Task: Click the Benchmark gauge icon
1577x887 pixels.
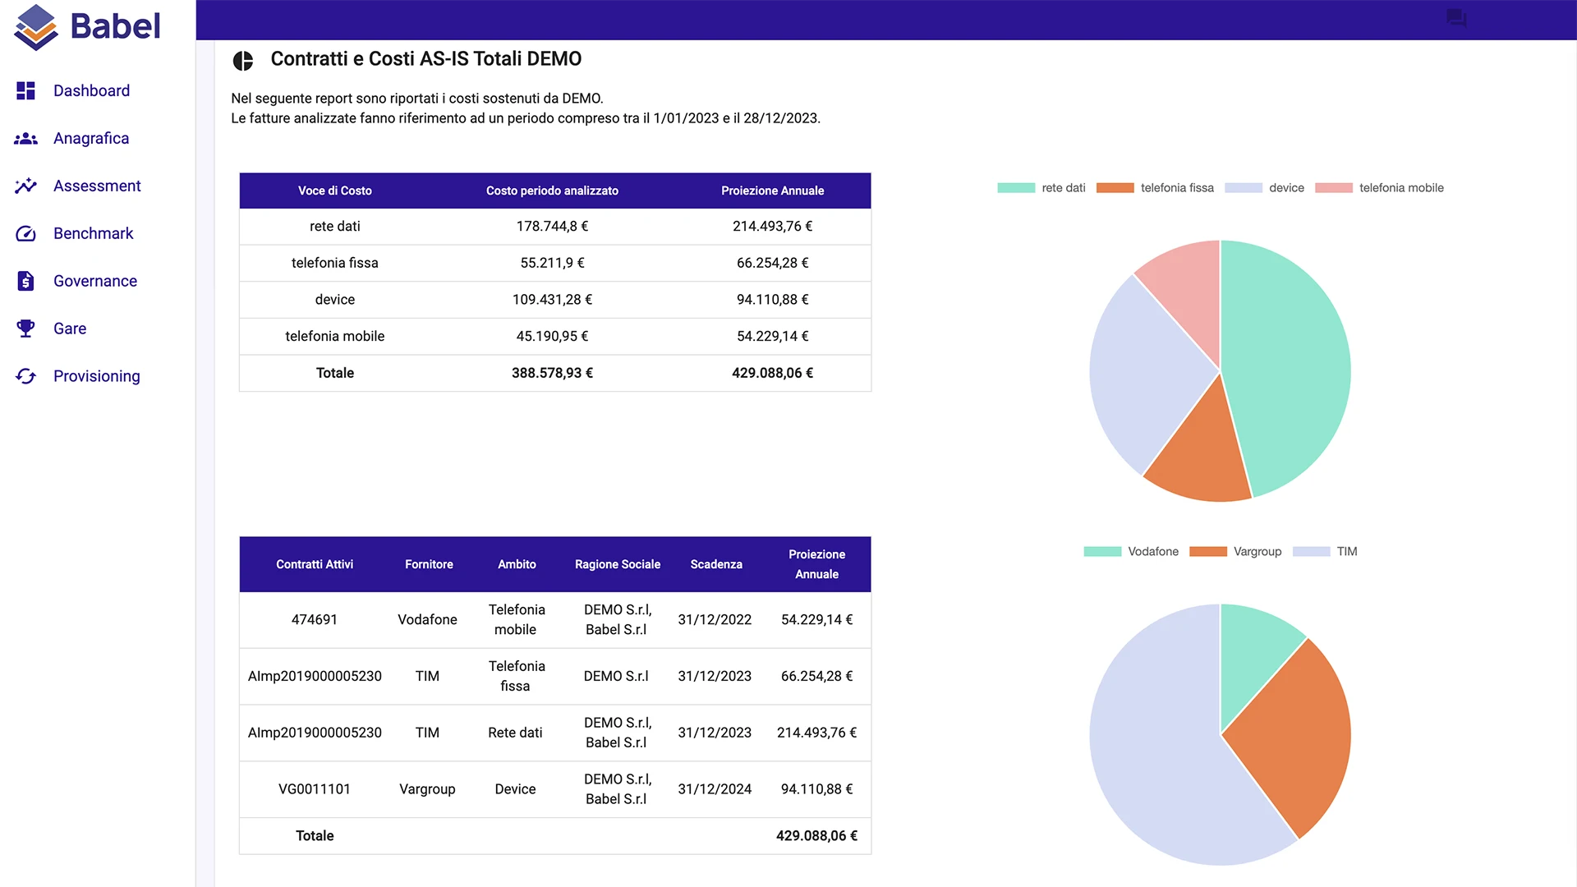Action: coord(25,233)
